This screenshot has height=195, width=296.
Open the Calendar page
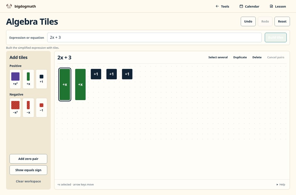(249, 6)
